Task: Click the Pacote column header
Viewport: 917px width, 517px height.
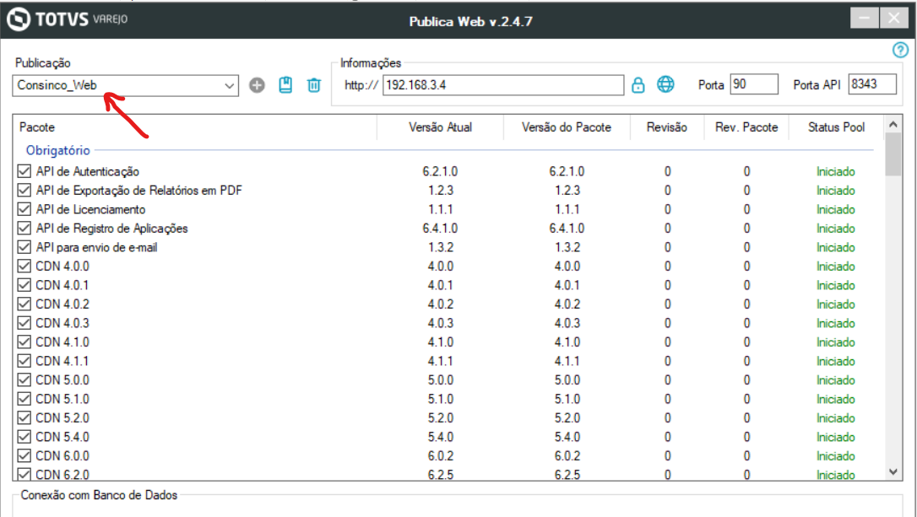Action: pyautogui.click(x=195, y=127)
